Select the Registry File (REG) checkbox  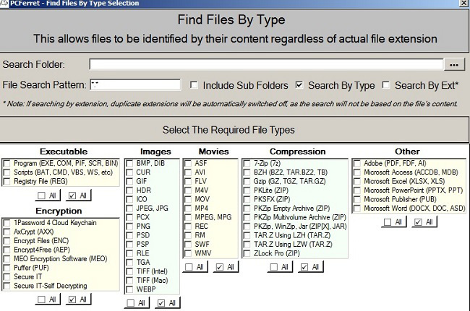click(7, 183)
